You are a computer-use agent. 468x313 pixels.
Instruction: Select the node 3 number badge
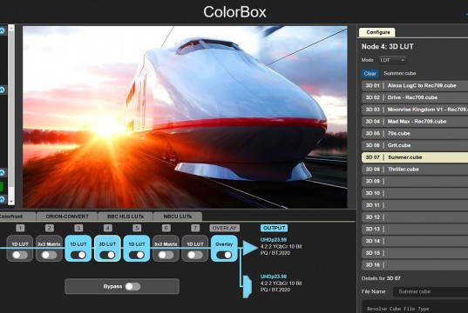tap(78, 228)
